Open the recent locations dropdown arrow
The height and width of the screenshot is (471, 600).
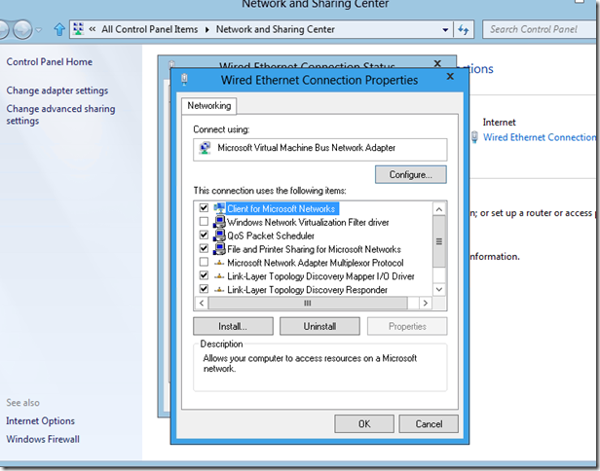pos(38,29)
